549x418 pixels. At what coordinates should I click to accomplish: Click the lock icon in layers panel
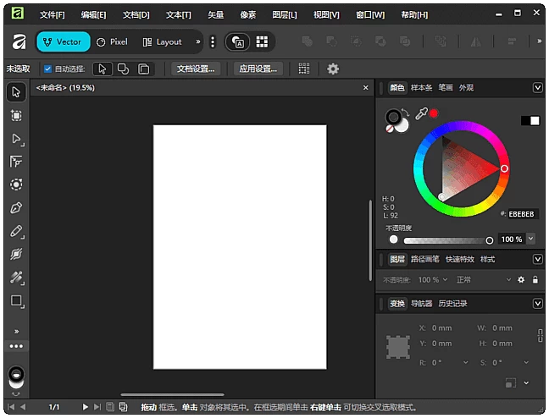535,280
